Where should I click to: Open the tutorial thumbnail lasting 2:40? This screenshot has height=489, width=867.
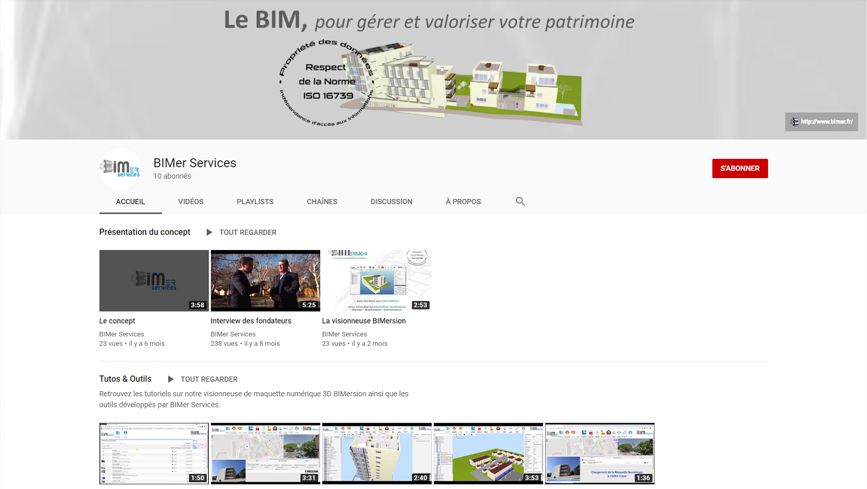(377, 454)
